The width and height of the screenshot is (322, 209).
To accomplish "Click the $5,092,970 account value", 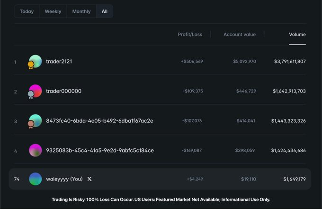I will pyautogui.click(x=244, y=61).
